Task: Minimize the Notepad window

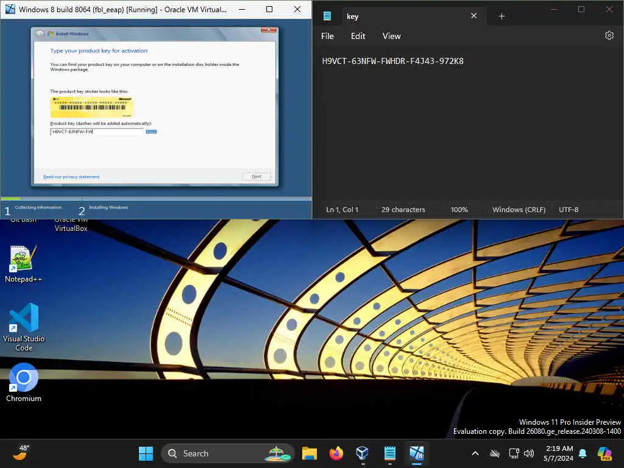Action: [553, 9]
